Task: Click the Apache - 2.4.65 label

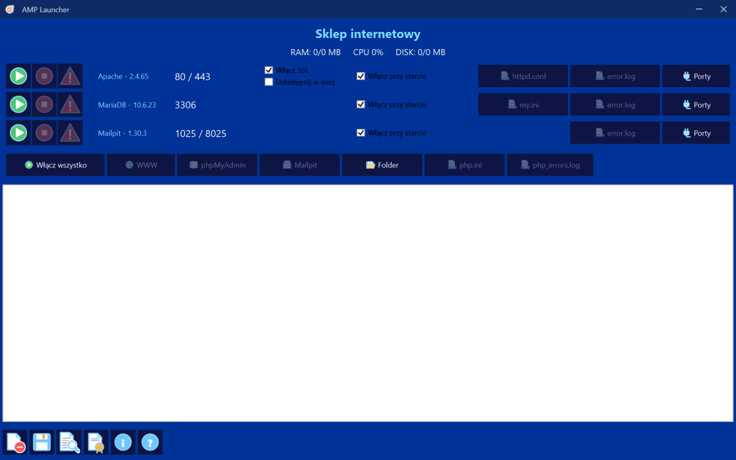Action: point(123,77)
